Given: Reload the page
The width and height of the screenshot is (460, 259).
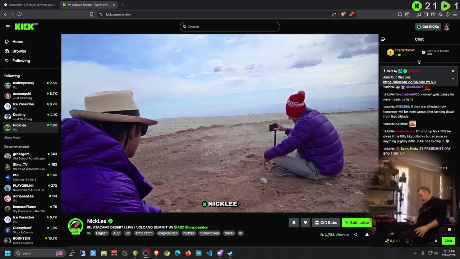Looking at the screenshot, I should click(x=19, y=14).
